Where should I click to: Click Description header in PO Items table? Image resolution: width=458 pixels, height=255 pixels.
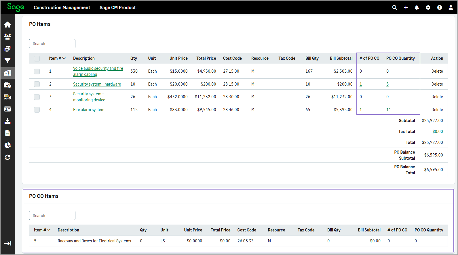[x=84, y=58]
